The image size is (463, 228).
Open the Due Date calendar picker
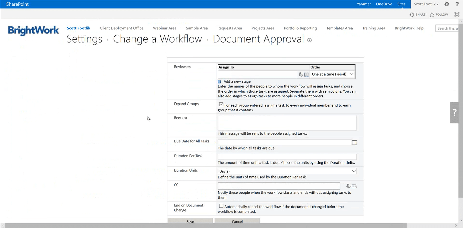354,143
